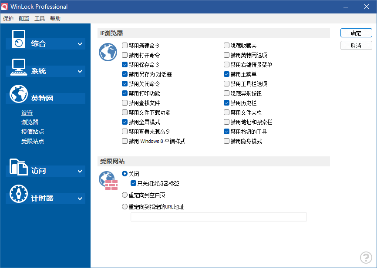This screenshot has height=268, width=377.
Task: Click the redirect URL address input field
Action: 219,217
